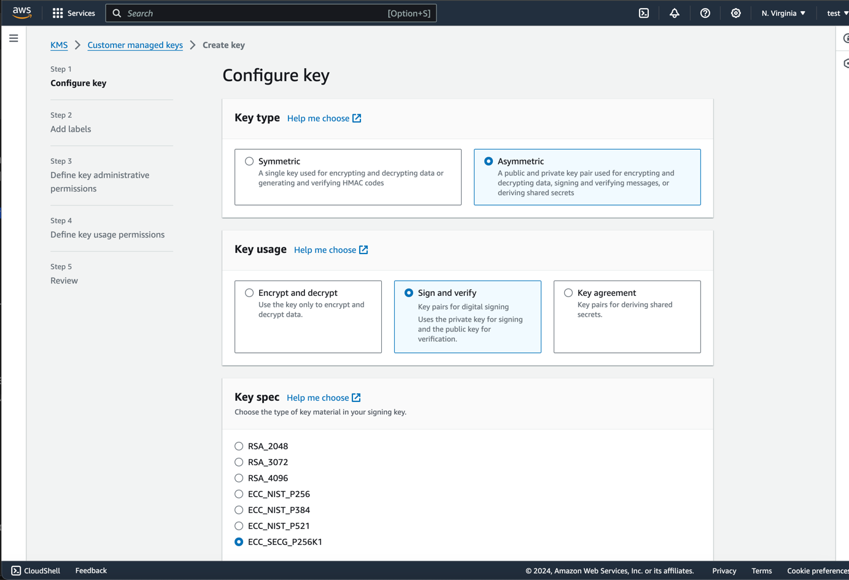The image size is (849, 580).
Task: Open the Terms footer link
Action: coord(762,571)
